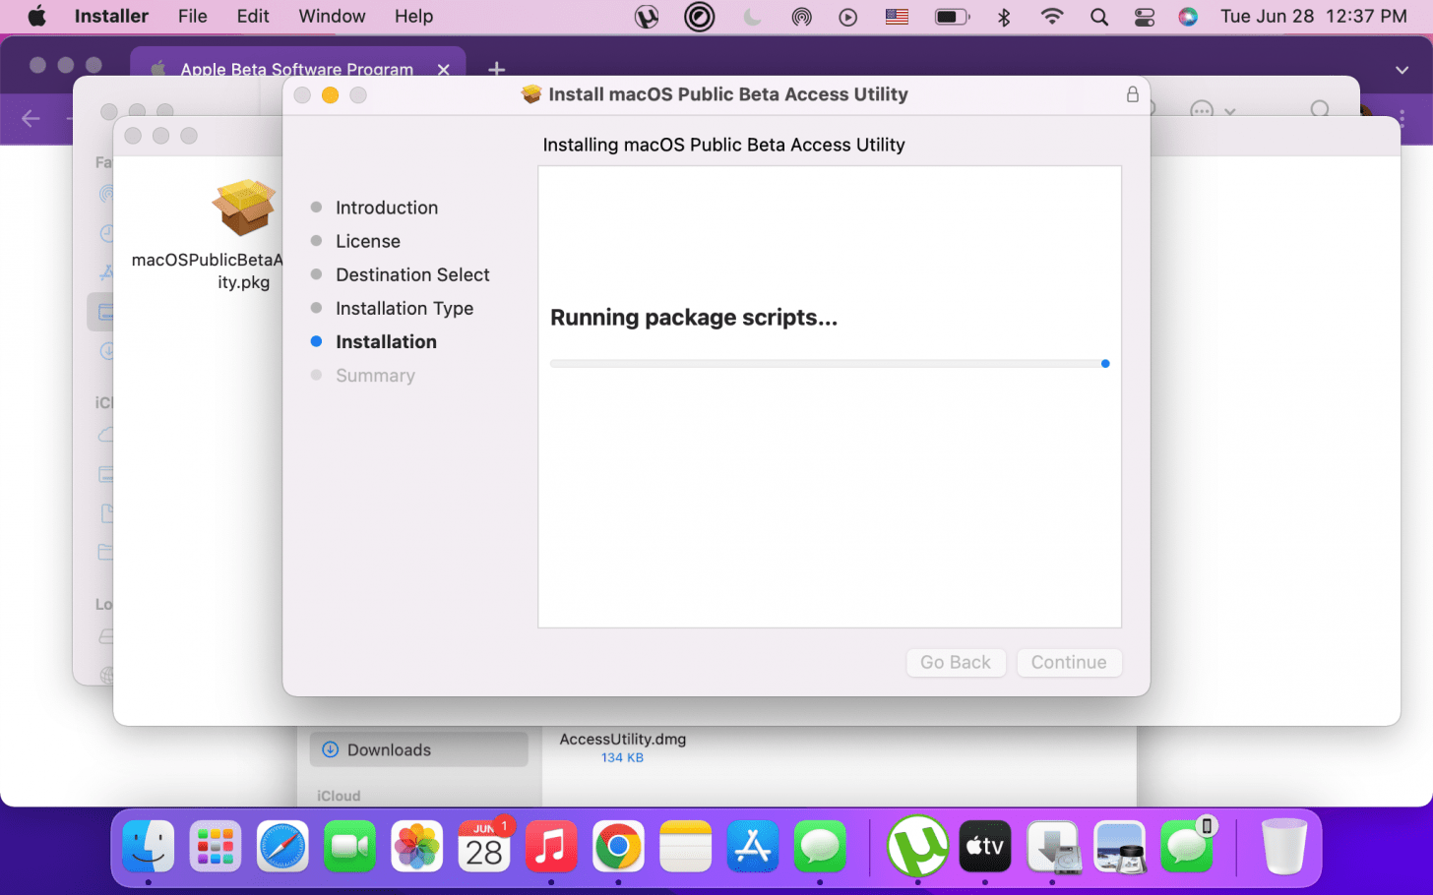Open Launchpad from the dock
The image size is (1433, 895).
point(216,846)
